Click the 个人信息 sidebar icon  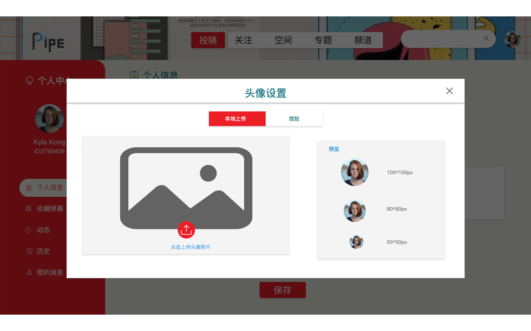click(x=29, y=187)
